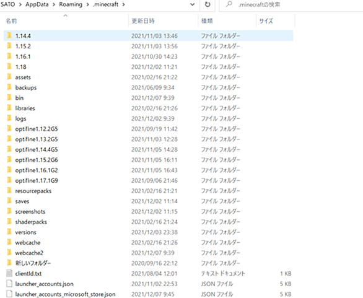Viewport: 363px width, 298px height.
Task: Click the refresh button in address bar
Action: (208, 4)
